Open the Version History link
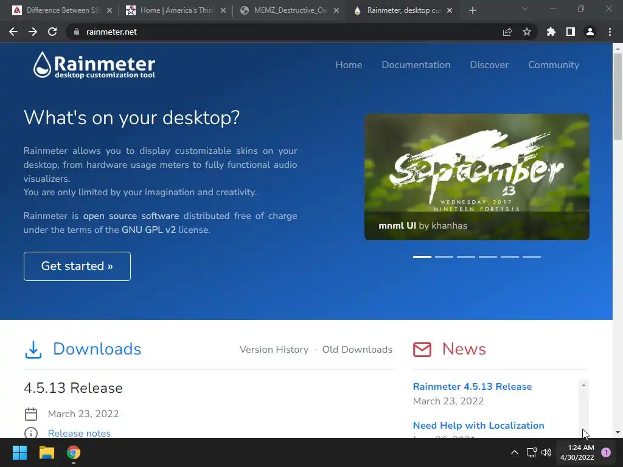The width and height of the screenshot is (623, 467). (274, 350)
